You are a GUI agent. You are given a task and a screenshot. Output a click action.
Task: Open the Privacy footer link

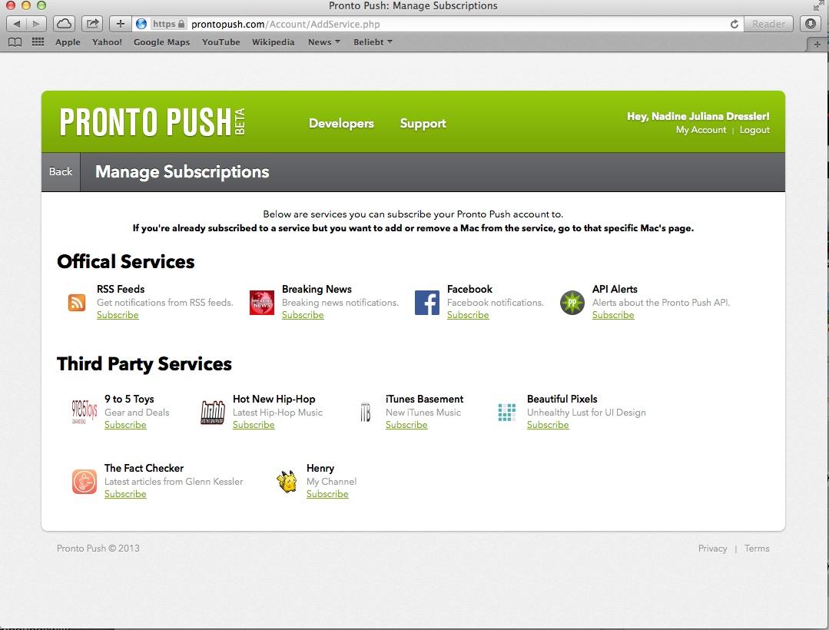point(712,549)
